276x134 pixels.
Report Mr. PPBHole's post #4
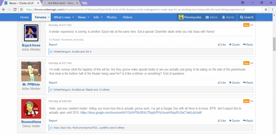click(x=53, y=83)
